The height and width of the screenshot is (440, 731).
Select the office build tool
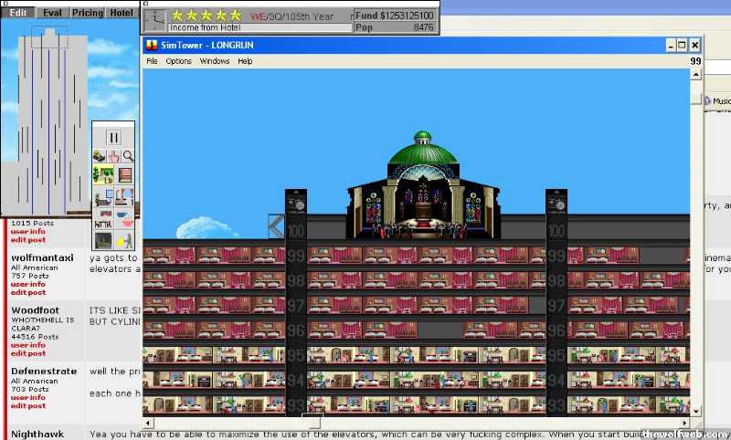coord(103,197)
